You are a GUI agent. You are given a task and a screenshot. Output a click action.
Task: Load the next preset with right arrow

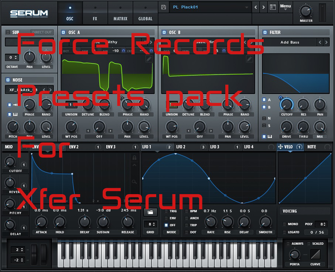[x=263, y=7]
